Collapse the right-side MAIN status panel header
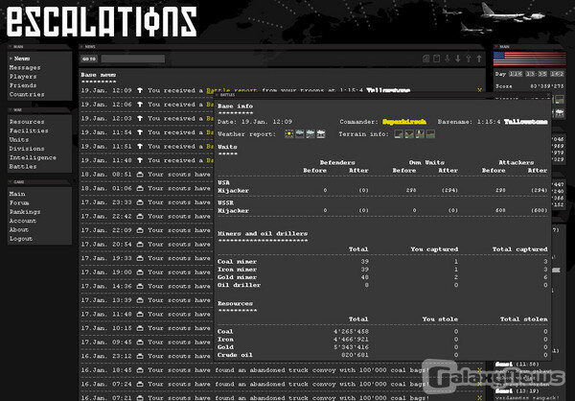Image resolution: width=575 pixels, height=401 pixels. coord(496,47)
